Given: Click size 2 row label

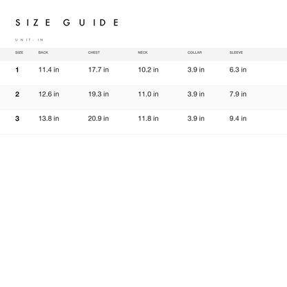Looking at the screenshot, I should pos(17,94).
